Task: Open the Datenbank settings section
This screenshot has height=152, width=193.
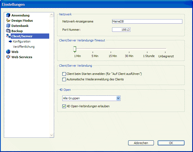Action: (20, 26)
